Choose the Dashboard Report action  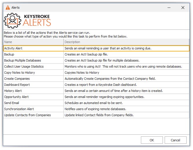(x=96, y=85)
